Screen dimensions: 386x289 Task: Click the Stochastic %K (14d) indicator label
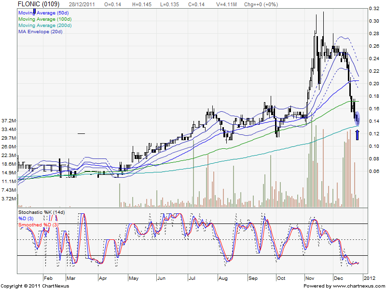(x=42, y=212)
